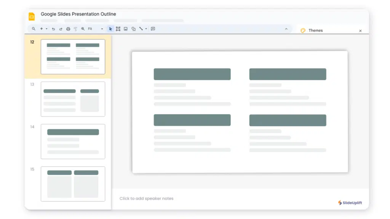
Task: Choose the Select cursor tool
Action: point(110,29)
